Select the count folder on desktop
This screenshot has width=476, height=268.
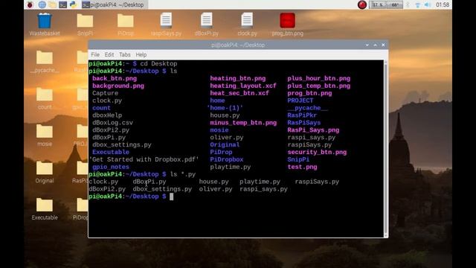pyautogui.click(x=45, y=99)
